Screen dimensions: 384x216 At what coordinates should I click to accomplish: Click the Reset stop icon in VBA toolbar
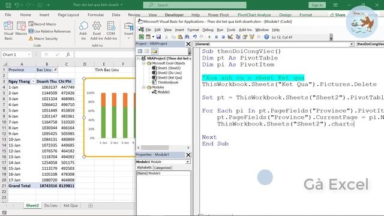pos(223,37)
